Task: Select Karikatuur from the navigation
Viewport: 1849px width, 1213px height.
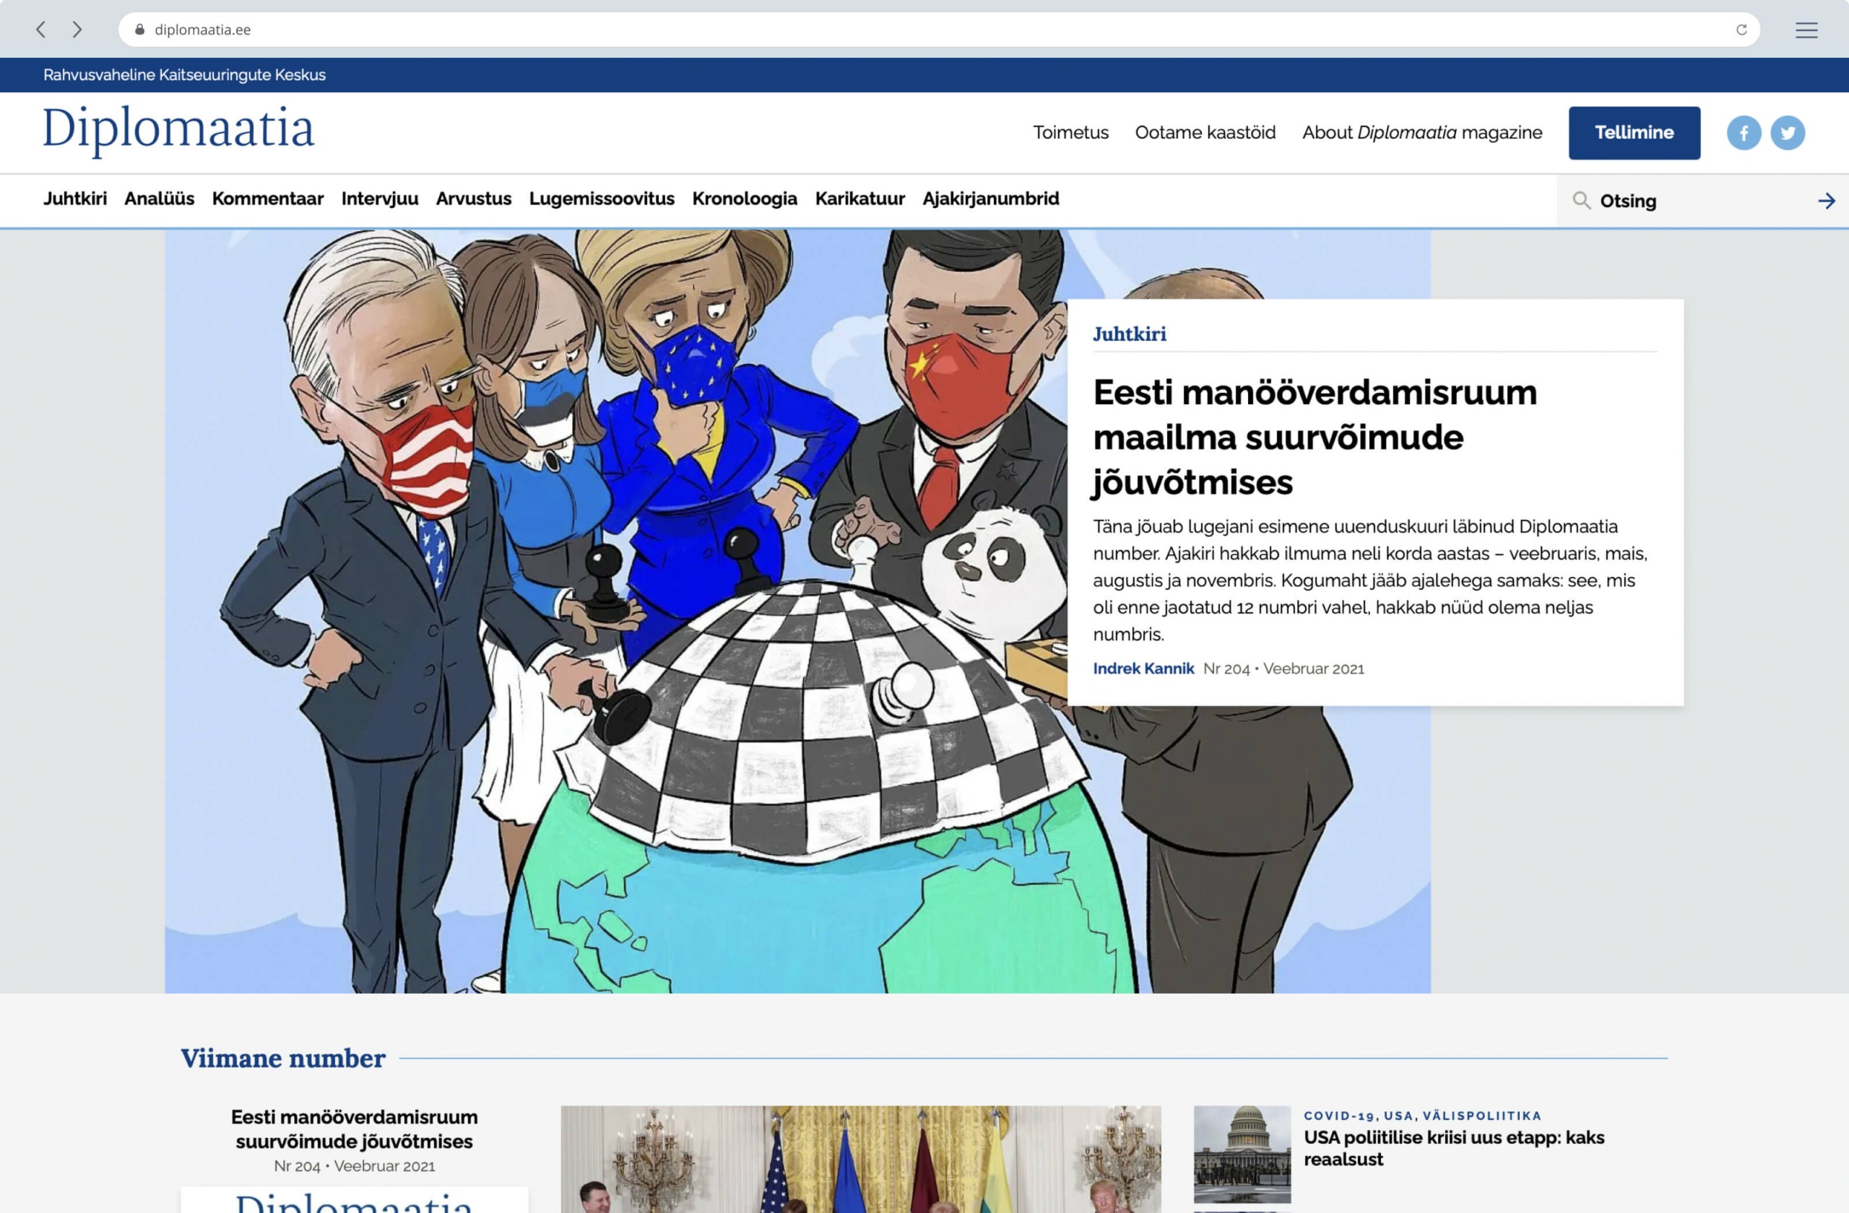Action: click(860, 199)
